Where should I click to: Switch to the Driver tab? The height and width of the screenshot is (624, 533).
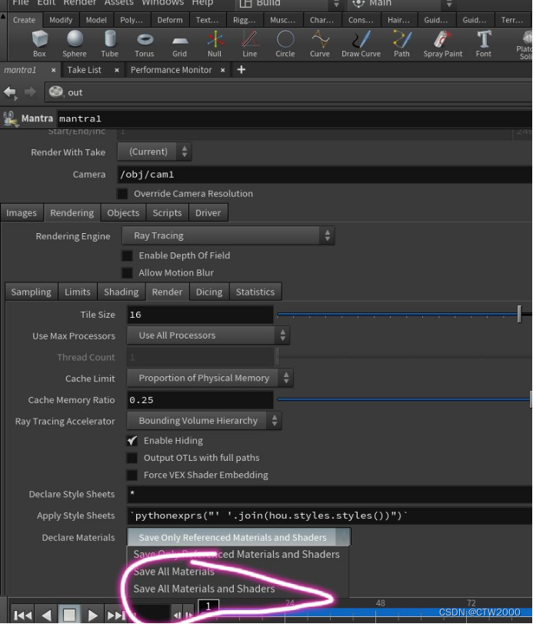pyautogui.click(x=208, y=213)
